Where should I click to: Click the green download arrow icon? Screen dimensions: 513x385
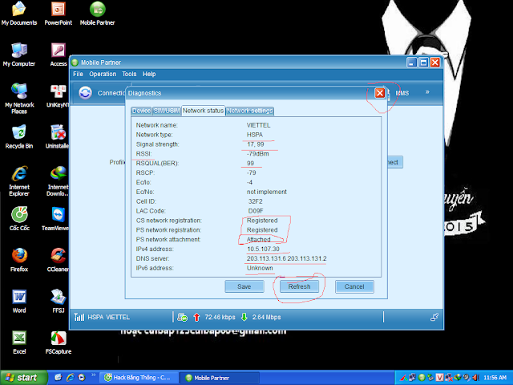[244, 317]
